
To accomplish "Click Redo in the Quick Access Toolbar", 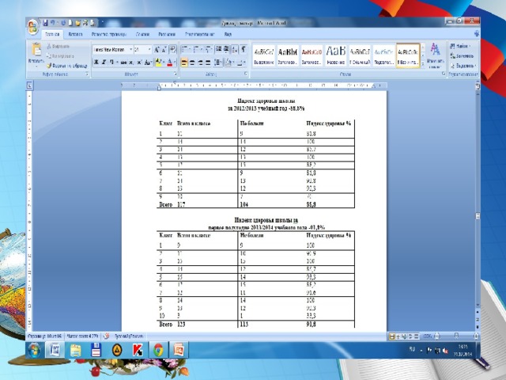I will click(63, 23).
